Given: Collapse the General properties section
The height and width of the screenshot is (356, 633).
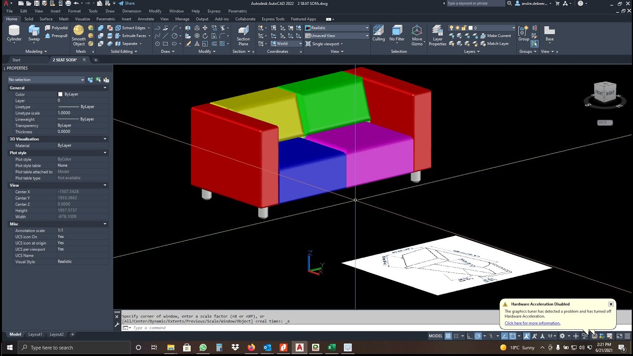Looking at the screenshot, I should tap(105, 88).
